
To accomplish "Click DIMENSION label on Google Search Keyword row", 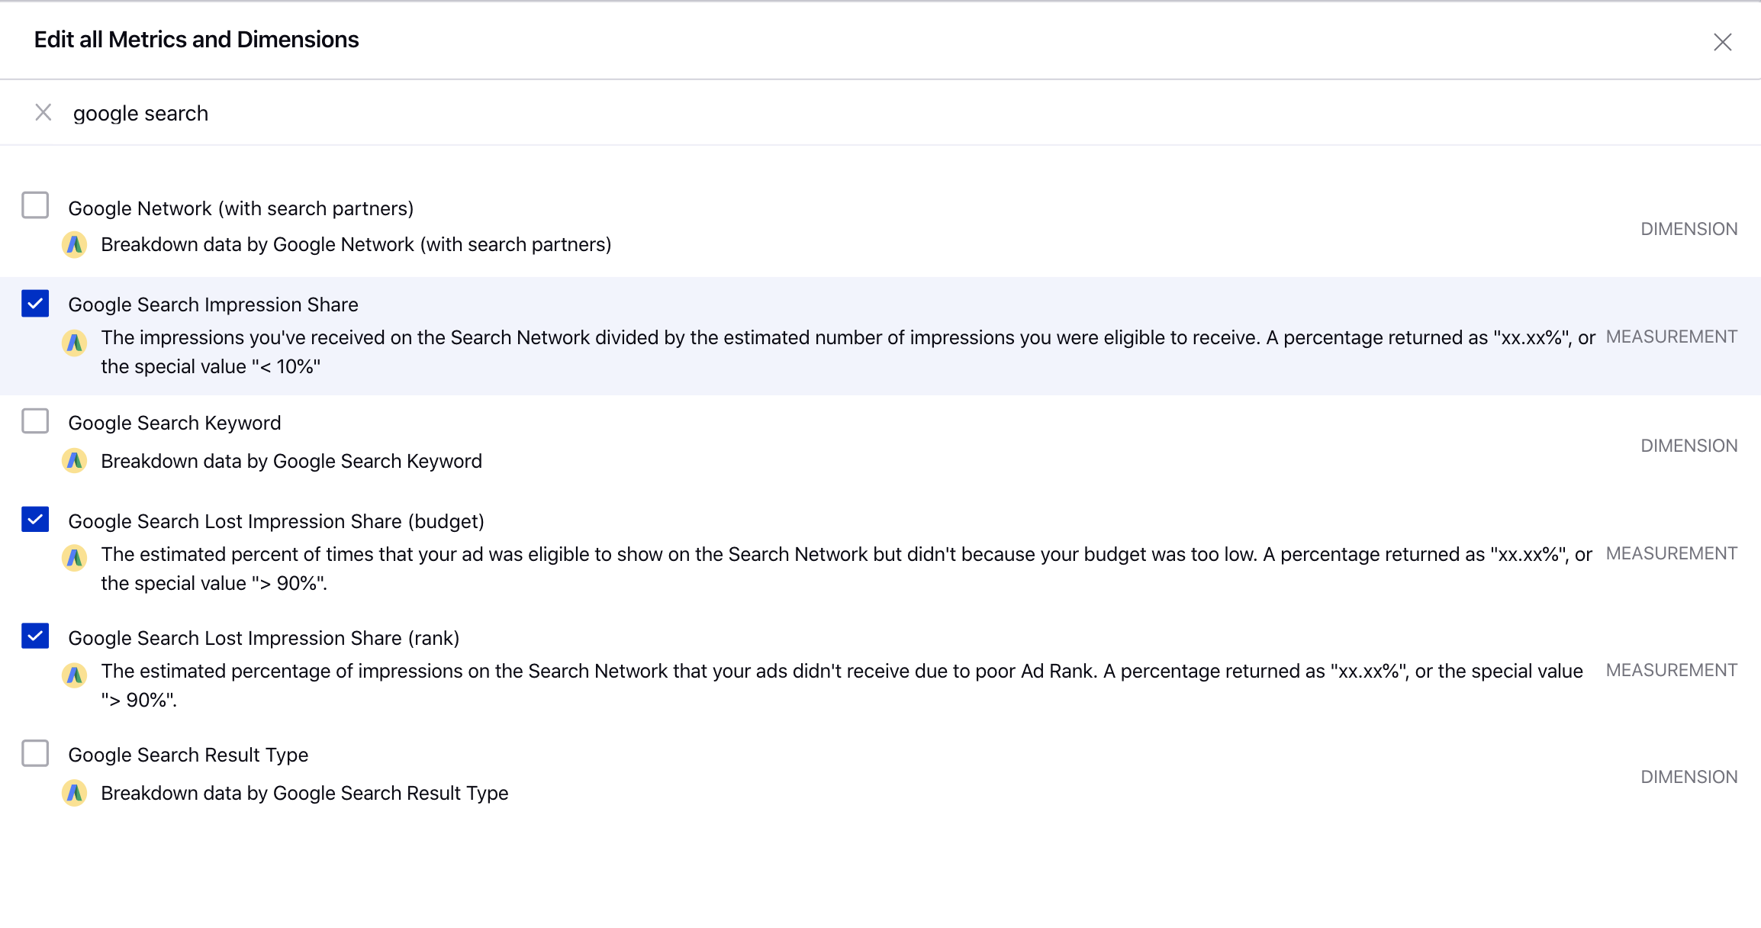I will [x=1689, y=446].
